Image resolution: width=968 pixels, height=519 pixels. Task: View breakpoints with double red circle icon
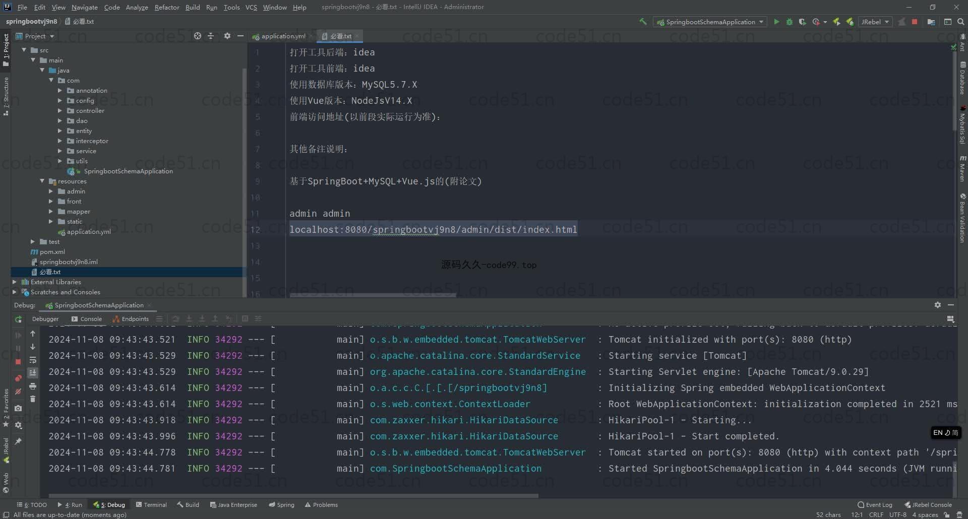click(18, 378)
